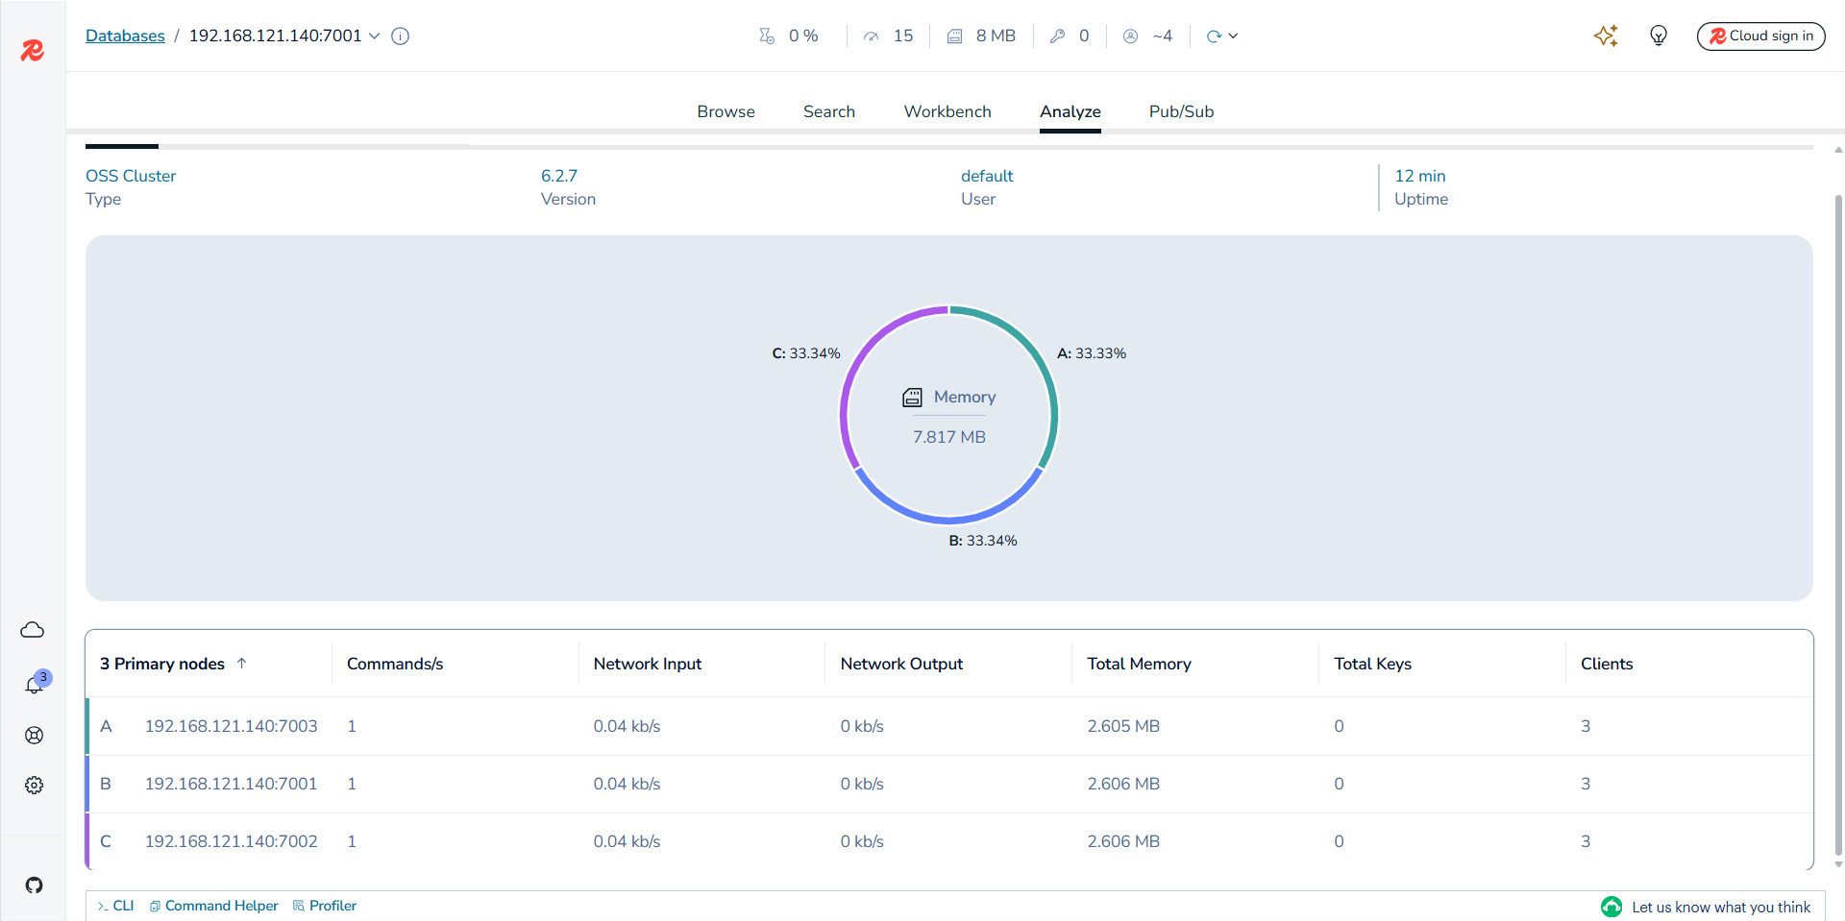Screen dimensions: 1845x921
Task: Click node address 192.168.121.140:7001 in table
Action: (x=231, y=784)
